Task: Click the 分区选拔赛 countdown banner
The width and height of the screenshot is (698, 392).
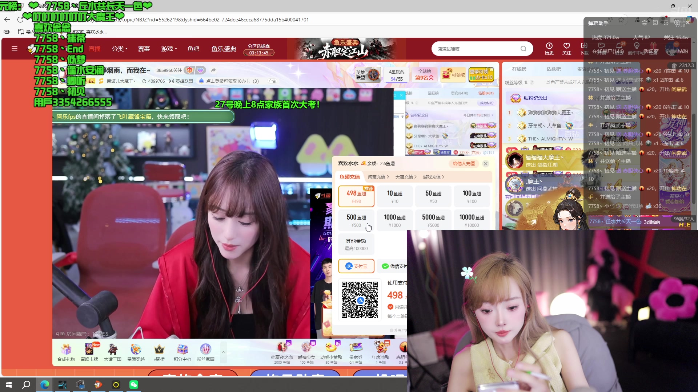Action: [259, 49]
